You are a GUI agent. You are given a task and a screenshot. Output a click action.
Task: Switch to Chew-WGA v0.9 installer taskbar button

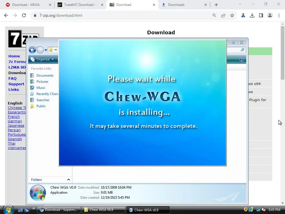[x=148, y=210]
